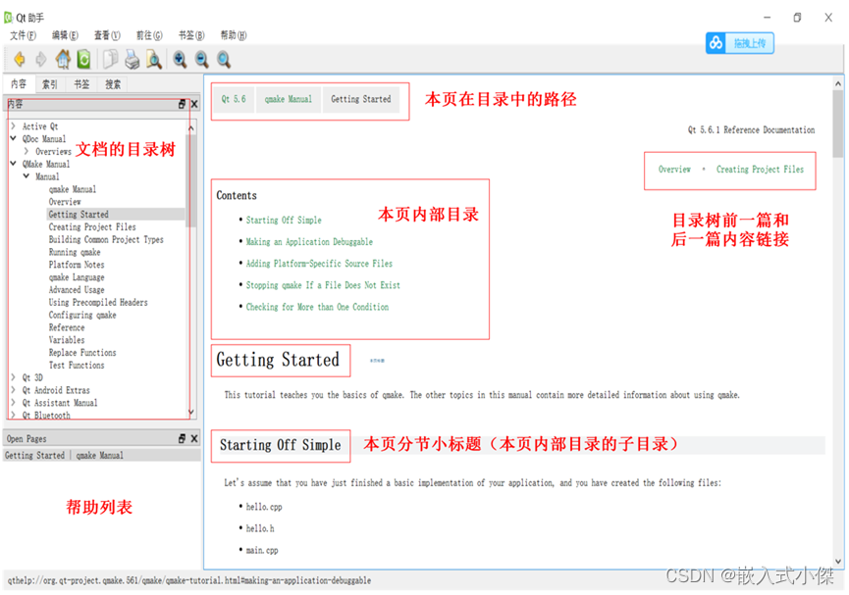Click the document scrollbar down arrow

tap(838, 562)
